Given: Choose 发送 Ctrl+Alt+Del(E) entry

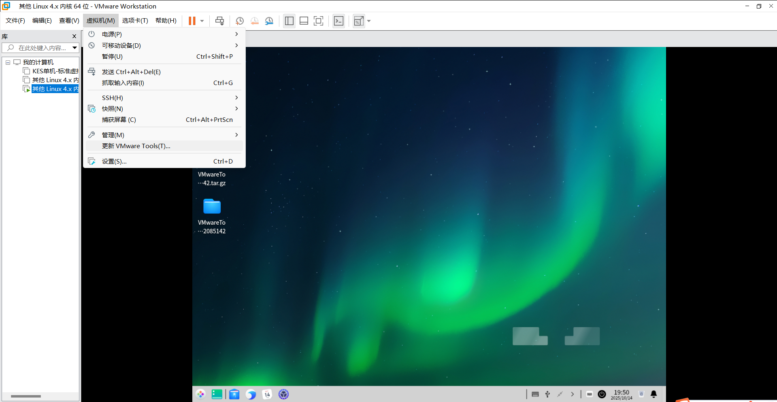Looking at the screenshot, I should (164, 72).
